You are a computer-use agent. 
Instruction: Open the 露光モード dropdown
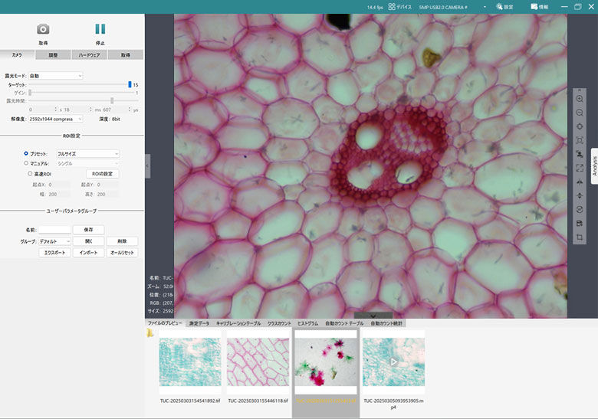[x=55, y=76]
